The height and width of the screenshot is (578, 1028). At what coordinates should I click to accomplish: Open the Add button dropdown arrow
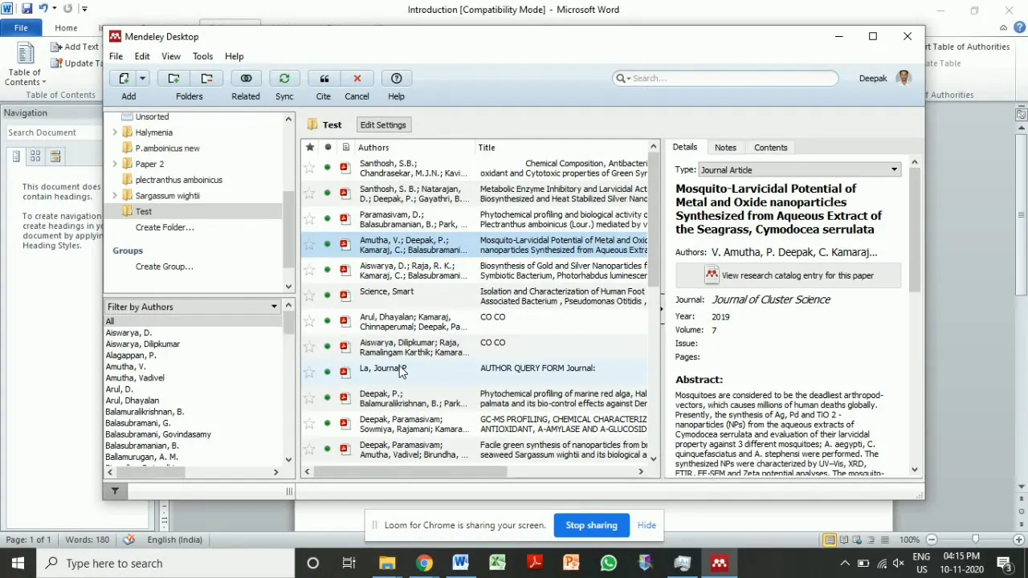pyautogui.click(x=143, y=78)
